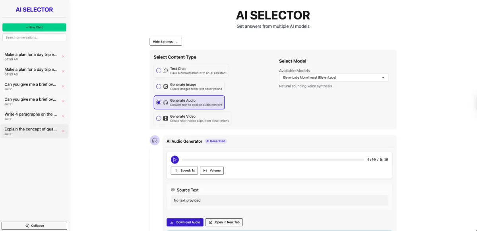Play the generated audio clip

click(175, 159)
